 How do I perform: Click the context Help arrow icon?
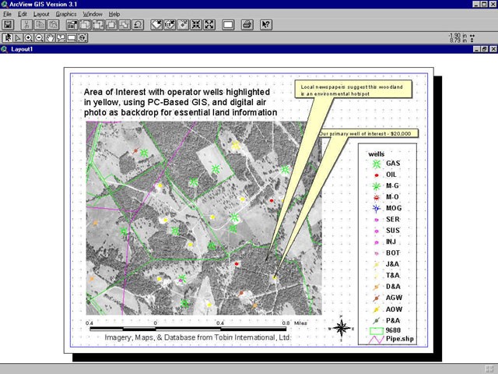pyautogui.click(x=266, y=25)
